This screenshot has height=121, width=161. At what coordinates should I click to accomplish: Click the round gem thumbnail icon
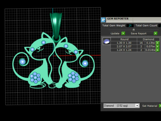[x=107, y=41]
